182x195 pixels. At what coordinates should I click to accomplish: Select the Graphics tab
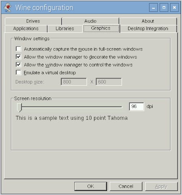pyautogui.click(x=101, y=28)
